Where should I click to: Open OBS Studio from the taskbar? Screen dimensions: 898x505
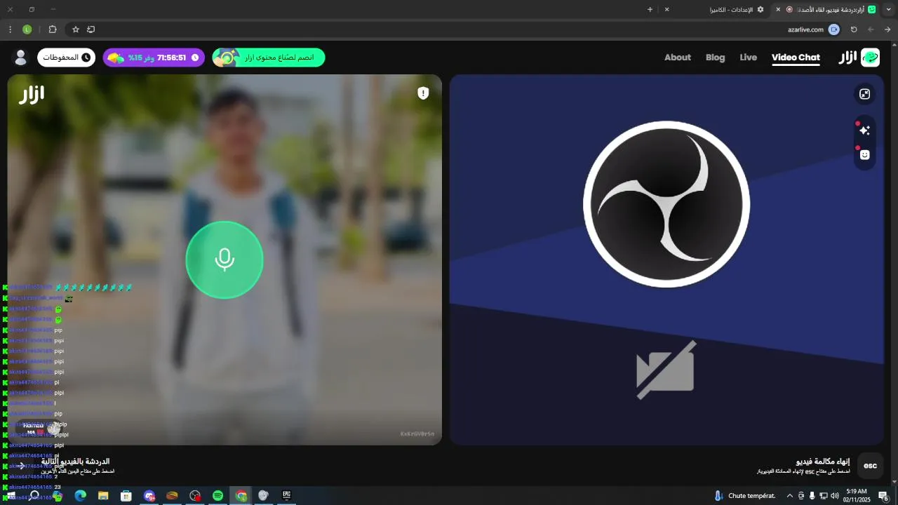pyautogui.click(x=195, y=496)
